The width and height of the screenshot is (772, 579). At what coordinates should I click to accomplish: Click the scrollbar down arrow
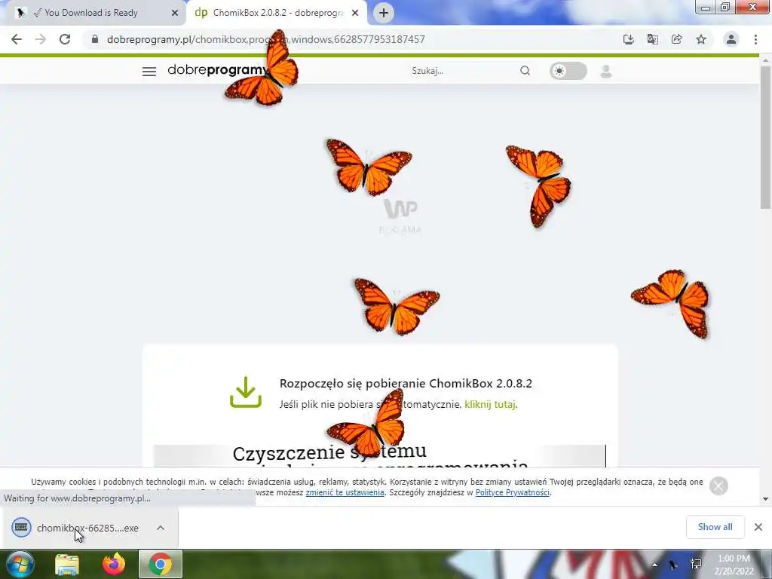pyautogui.click(x=765, y=499)
